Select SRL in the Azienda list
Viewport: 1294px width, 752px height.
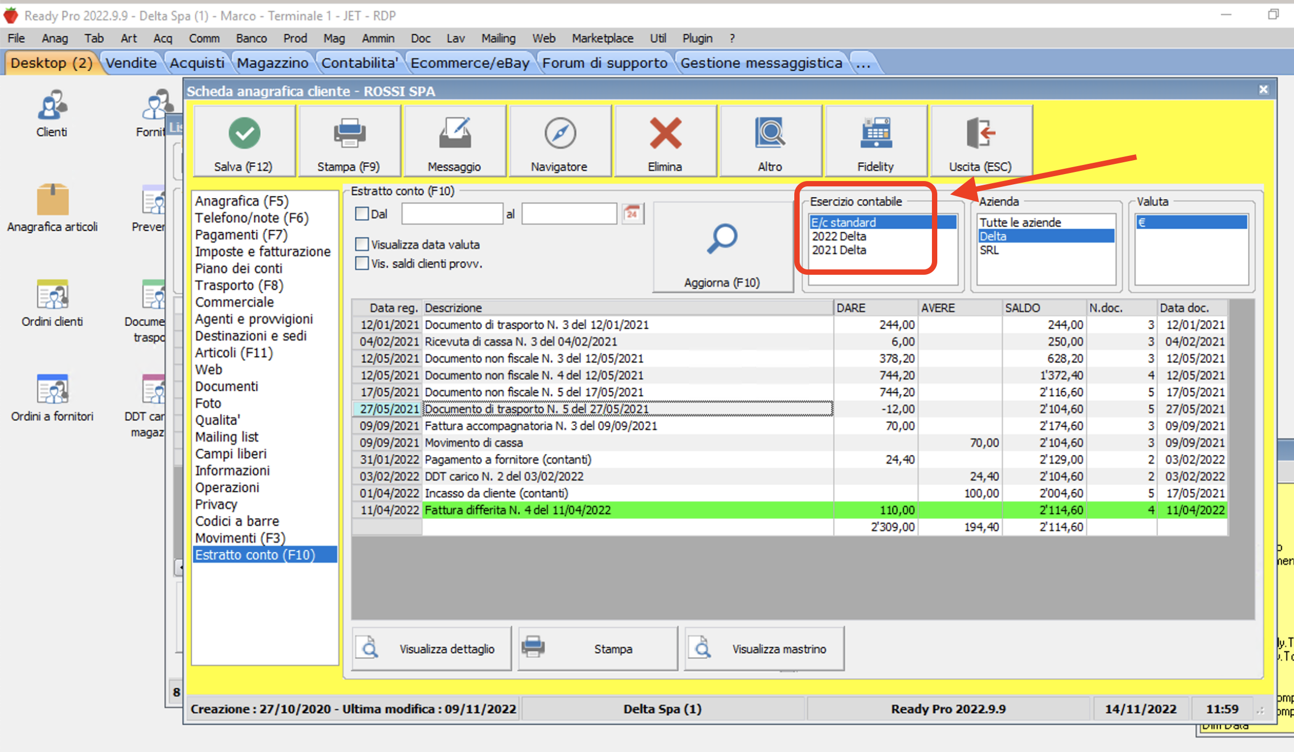tap(989, 250)
